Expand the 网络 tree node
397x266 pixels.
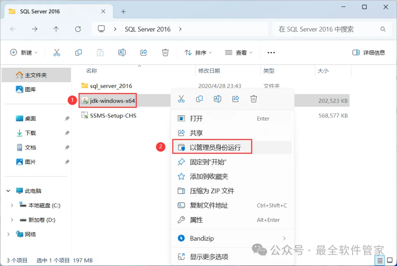click(8, 234)
